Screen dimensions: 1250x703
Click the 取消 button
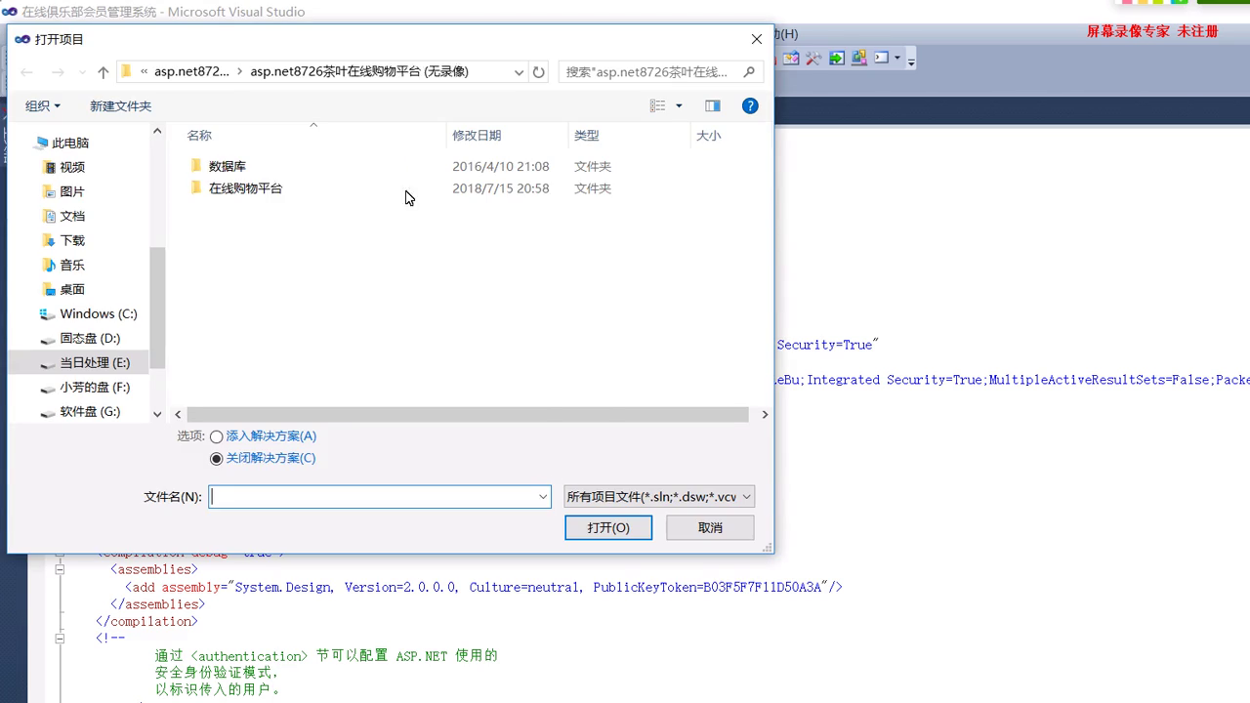click(710, 527)
